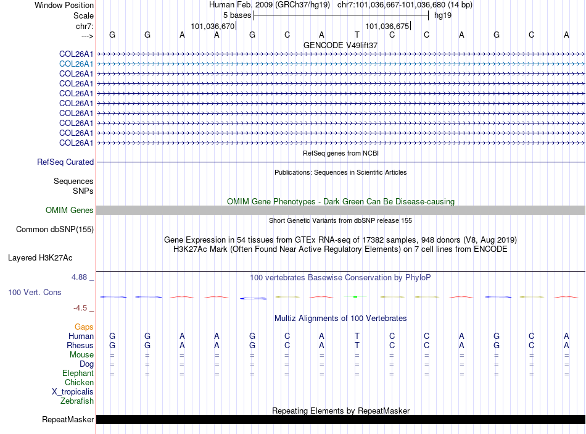Click the T base in the reference sequence

pos(357,35)
